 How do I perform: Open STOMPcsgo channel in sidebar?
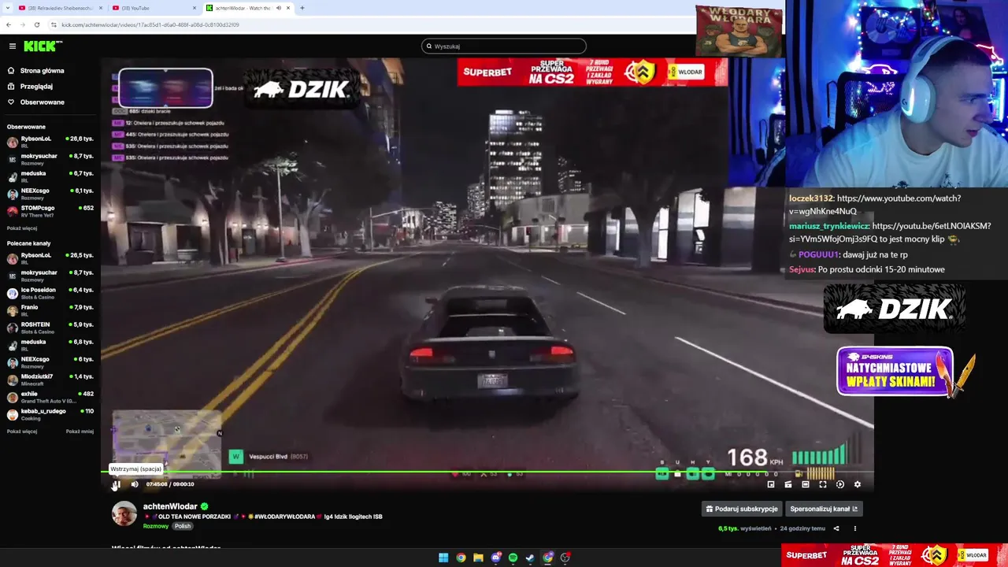50,211
